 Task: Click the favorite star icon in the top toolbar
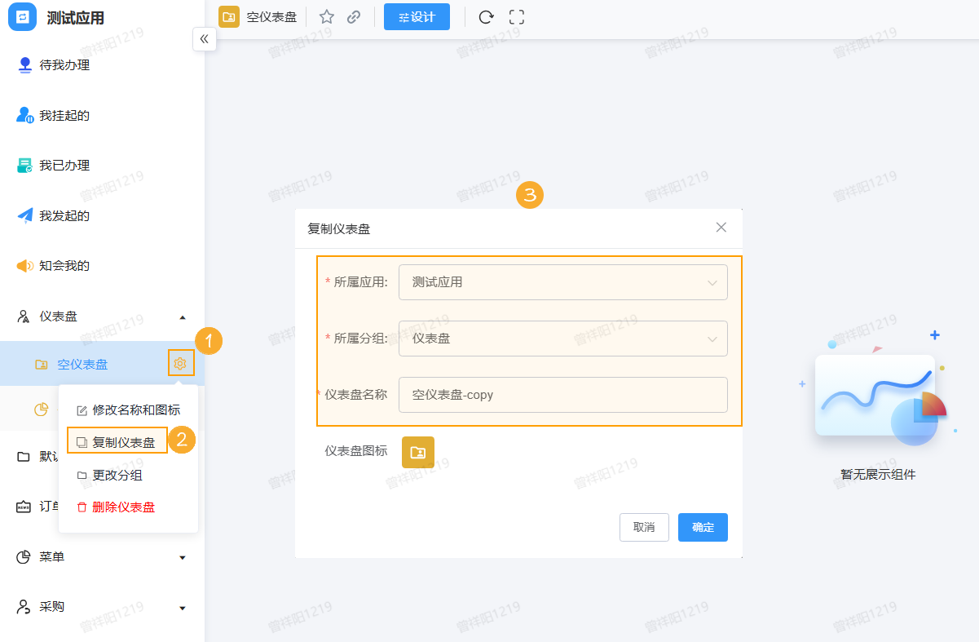(x=327, y=16)
